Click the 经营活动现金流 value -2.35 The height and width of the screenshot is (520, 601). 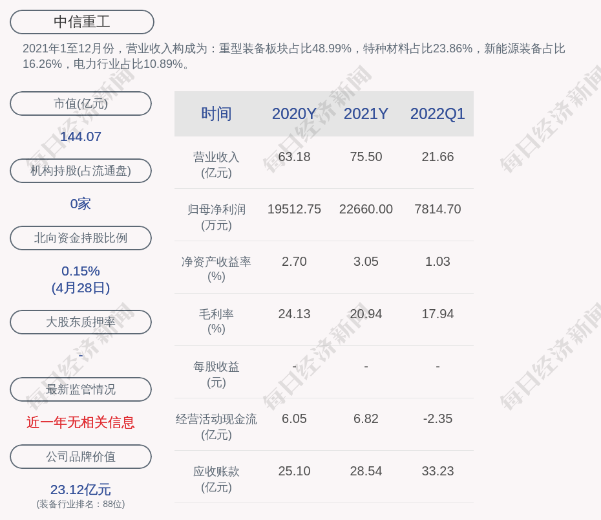point(438,418)
